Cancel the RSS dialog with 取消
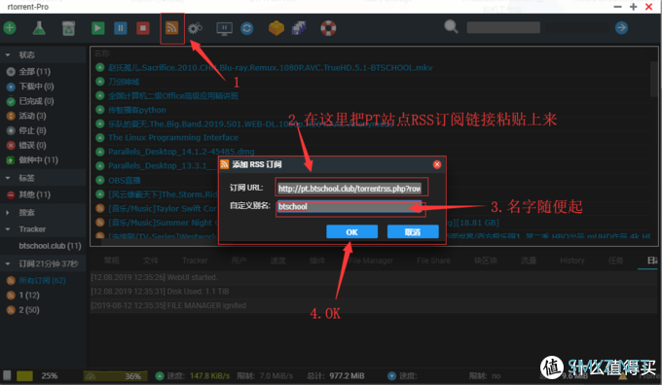 [413, 232]
